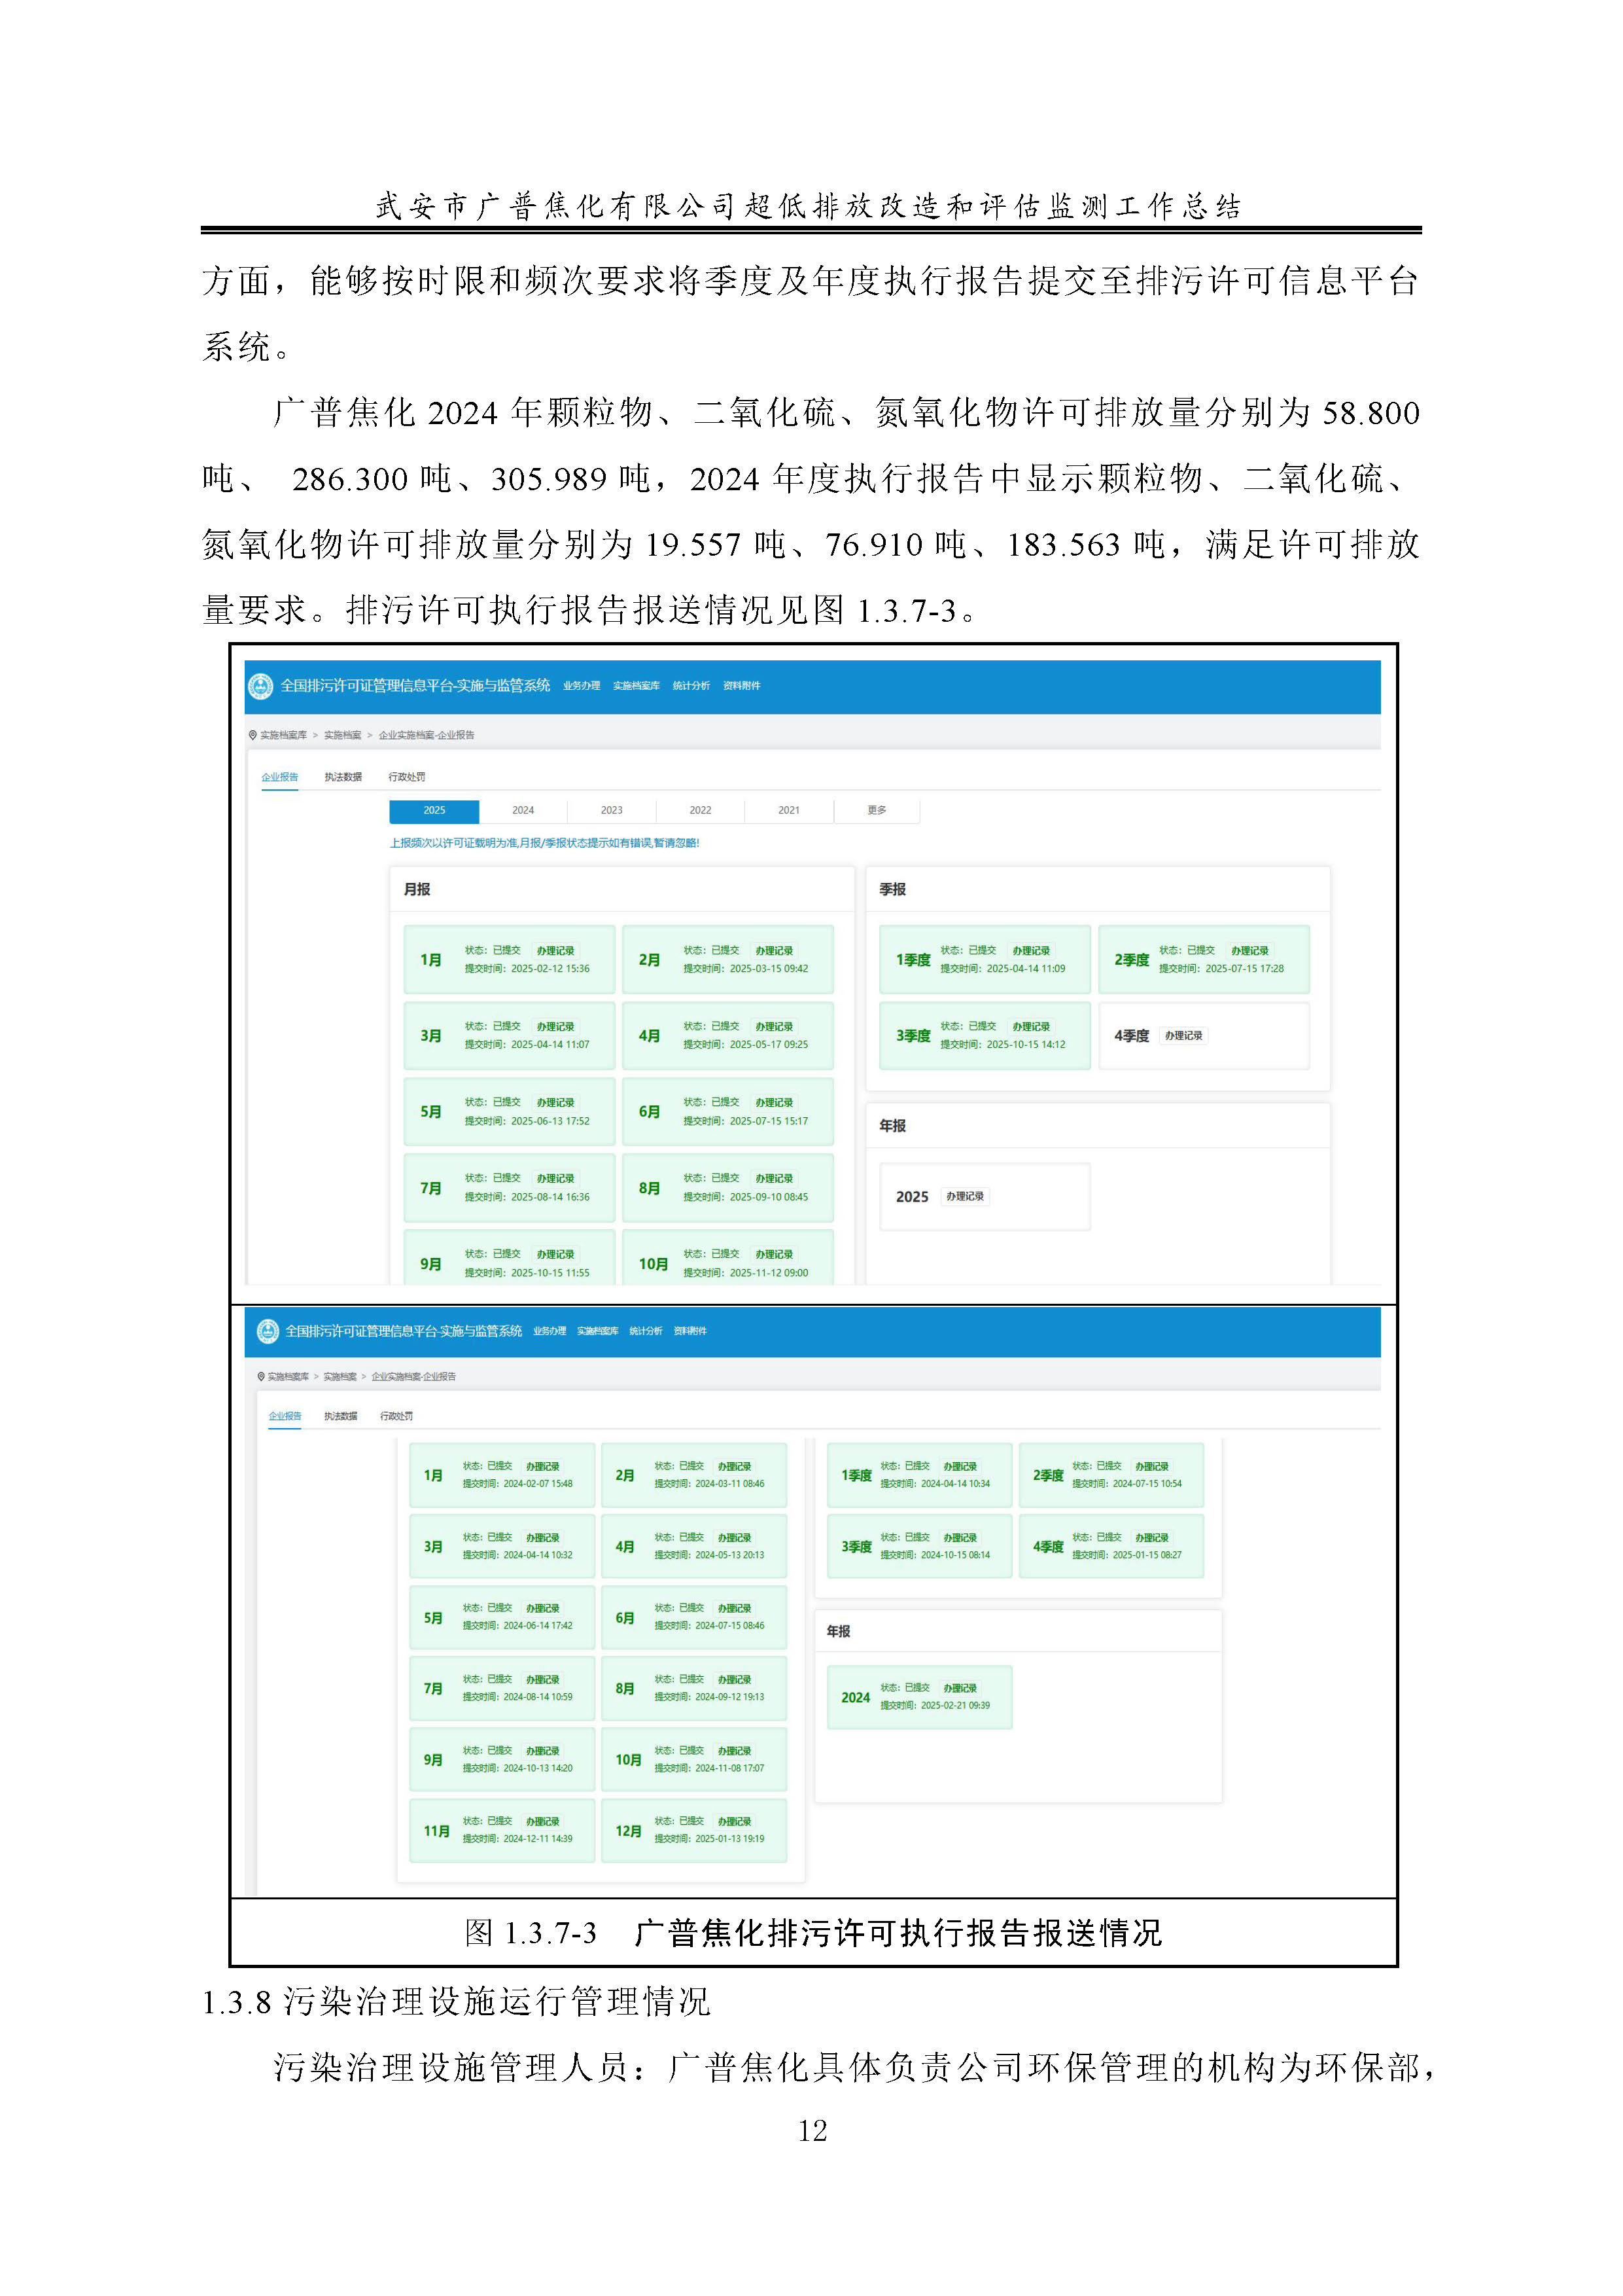Click the 季报 panel heading

pyautogui.click(x=892, y=890)
